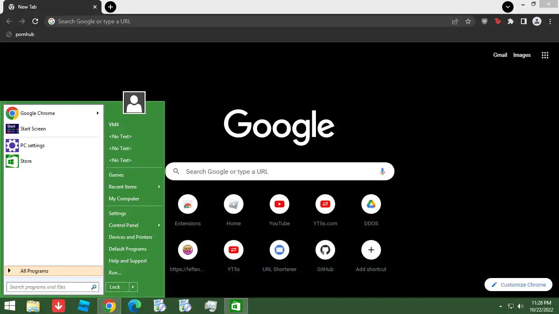Launch Google Chrome from Start menu
The image size is (559, 314).
[x=53, y=113]
